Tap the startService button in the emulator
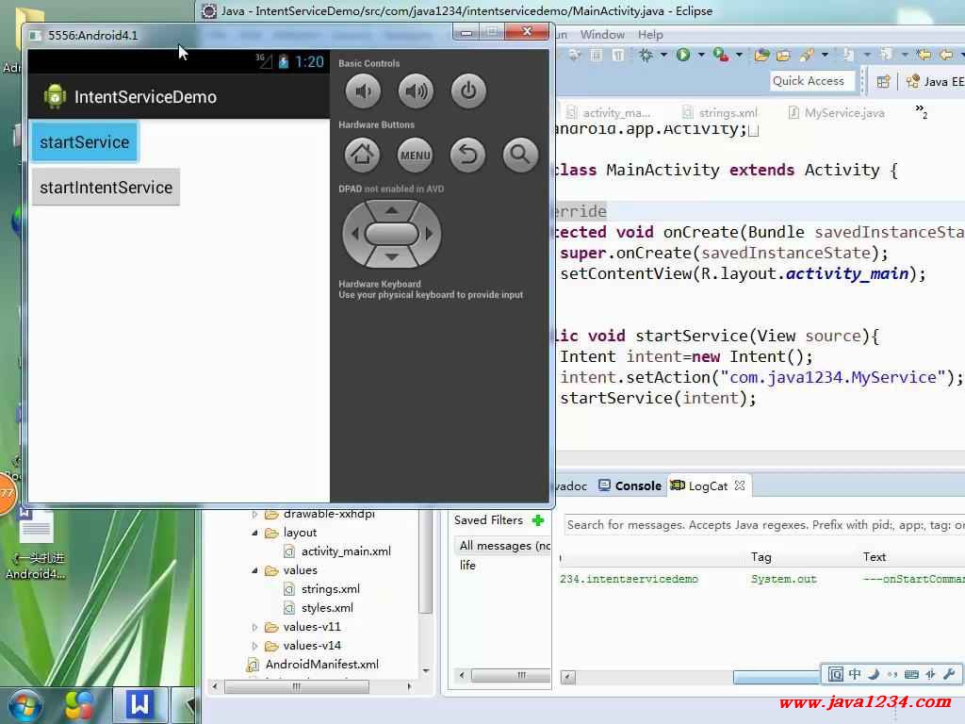This screenshot has height=724, width=965. (x=85, y=142)
